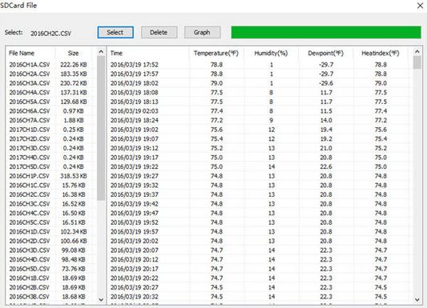The width and height of the screenshot is (427, 308).
Task: Click dewpoint value -29.6
Action: click(326, 83)
